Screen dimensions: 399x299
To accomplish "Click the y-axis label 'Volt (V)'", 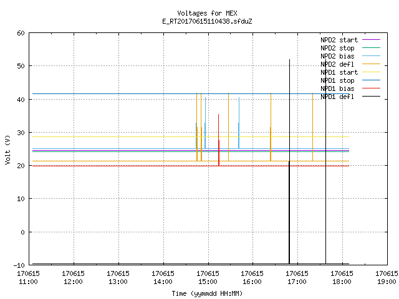I will click(x=7, y=149).
